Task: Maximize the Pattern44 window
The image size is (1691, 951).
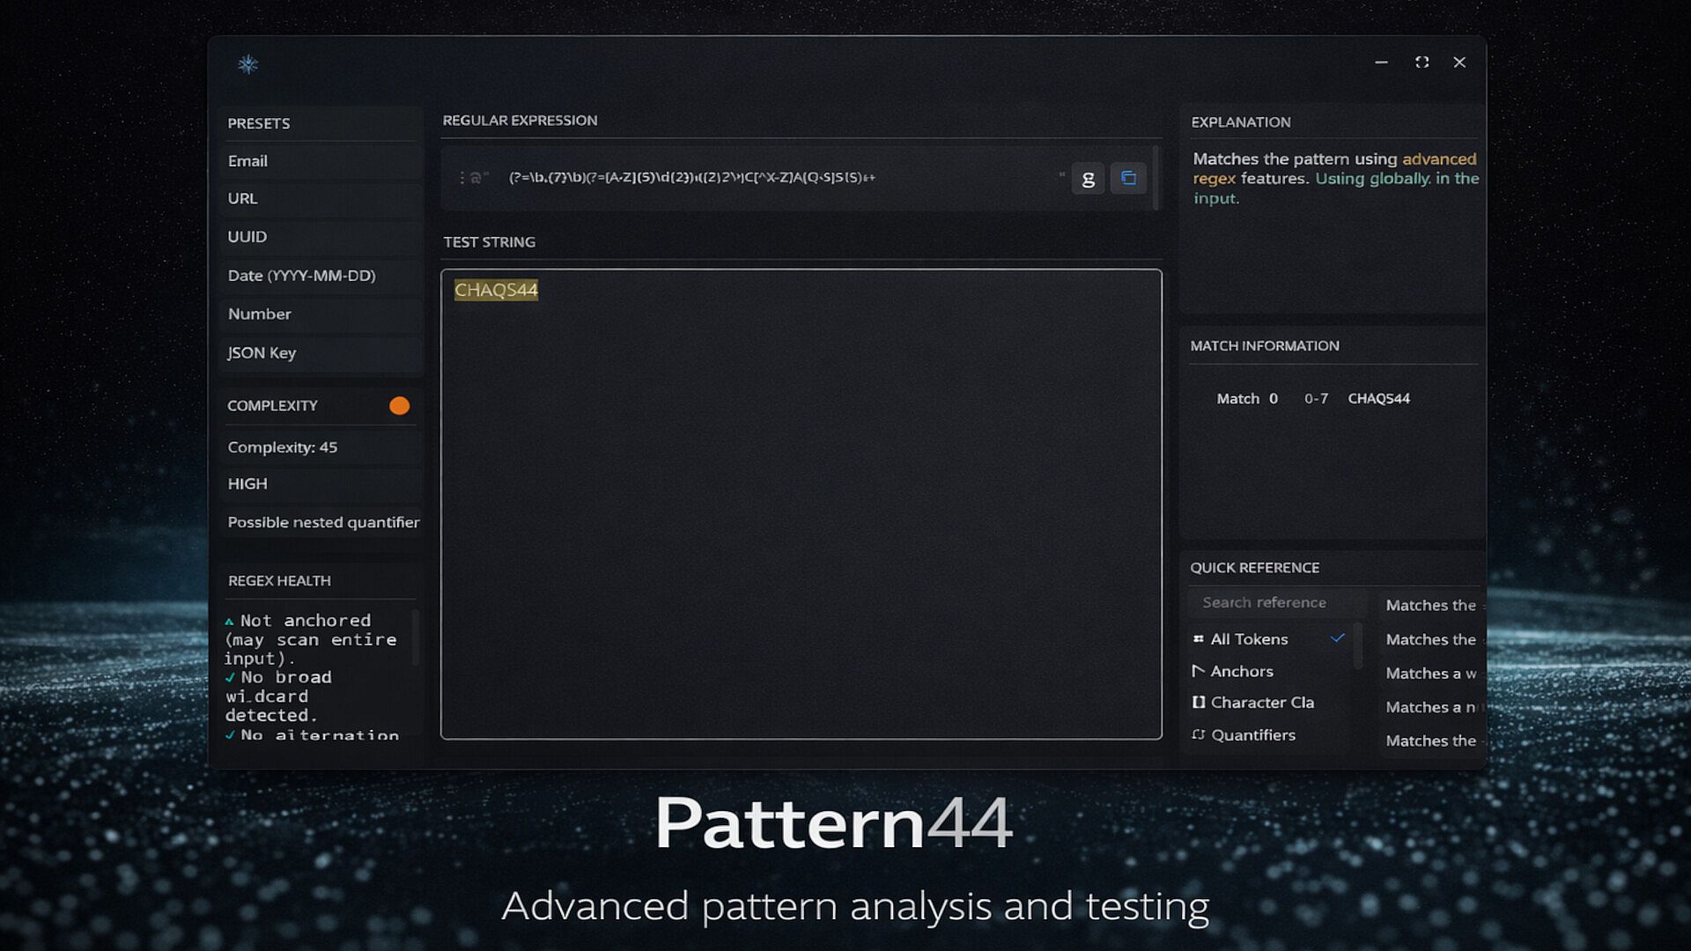Action: click(1421, 63)
